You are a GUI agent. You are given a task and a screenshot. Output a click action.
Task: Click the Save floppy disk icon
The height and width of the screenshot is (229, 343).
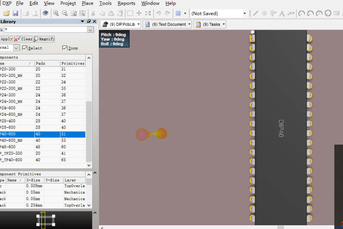click(x=15, y=13)
